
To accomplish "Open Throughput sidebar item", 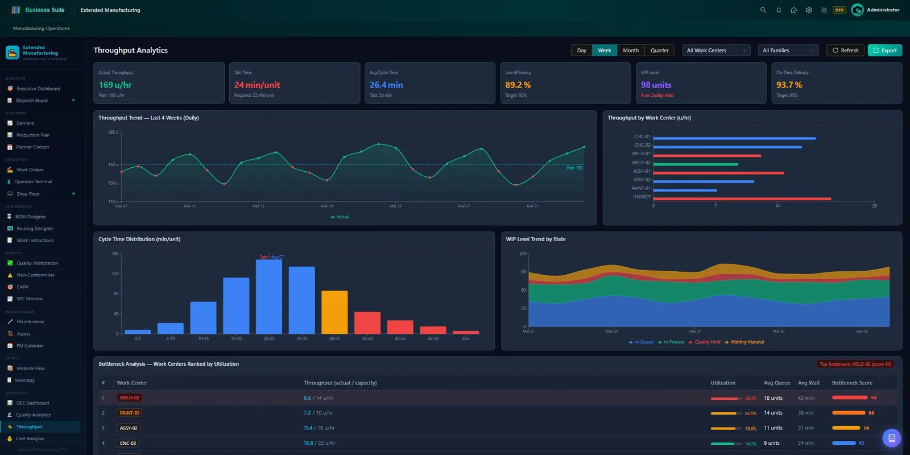I will click(x=40, y=427).
